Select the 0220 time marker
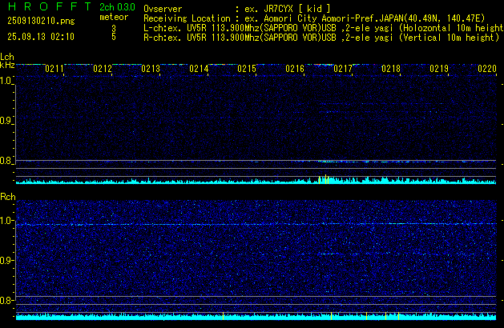 pos(487,69)
